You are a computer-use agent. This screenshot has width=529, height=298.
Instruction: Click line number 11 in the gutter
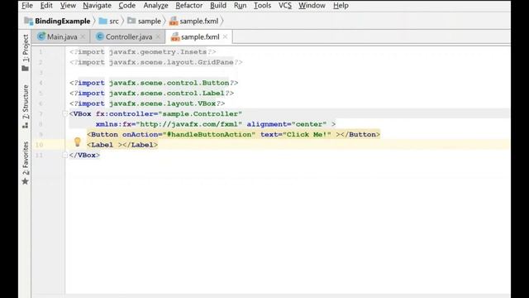pos(39,155)
